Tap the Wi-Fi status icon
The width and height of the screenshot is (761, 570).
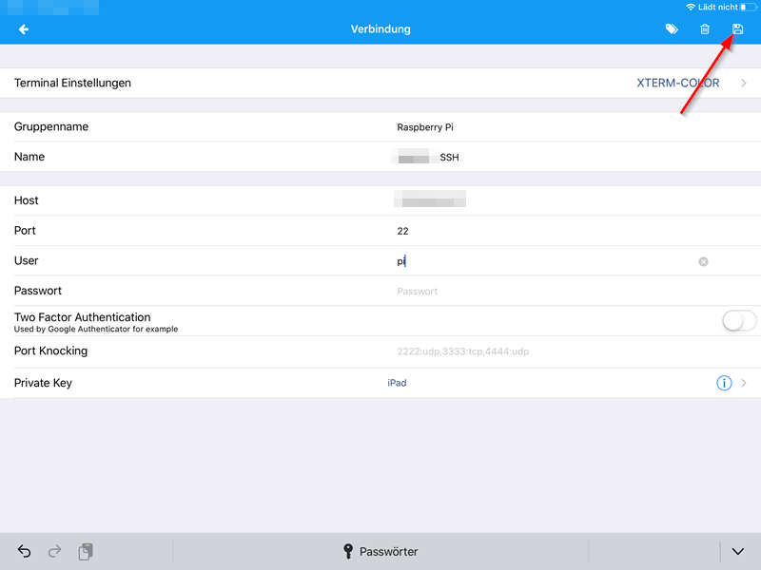pyautogui.click(x=690, y=7)
